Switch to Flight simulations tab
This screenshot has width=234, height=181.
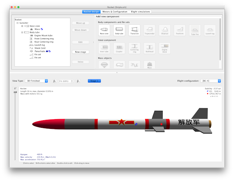(140, 12)
